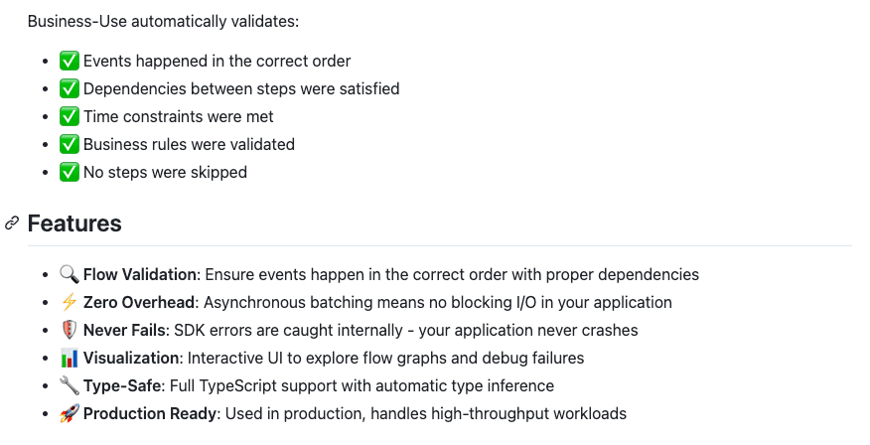Screen dimensions: 870x445
Task: Click the bar chart Visualization icon
Action: pos(69,358)
